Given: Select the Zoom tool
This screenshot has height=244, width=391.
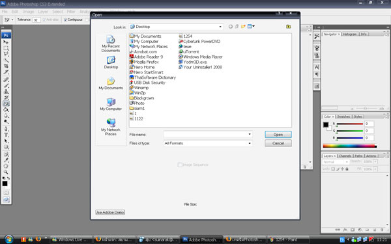Looking at the screenshot, I should 6,172.
